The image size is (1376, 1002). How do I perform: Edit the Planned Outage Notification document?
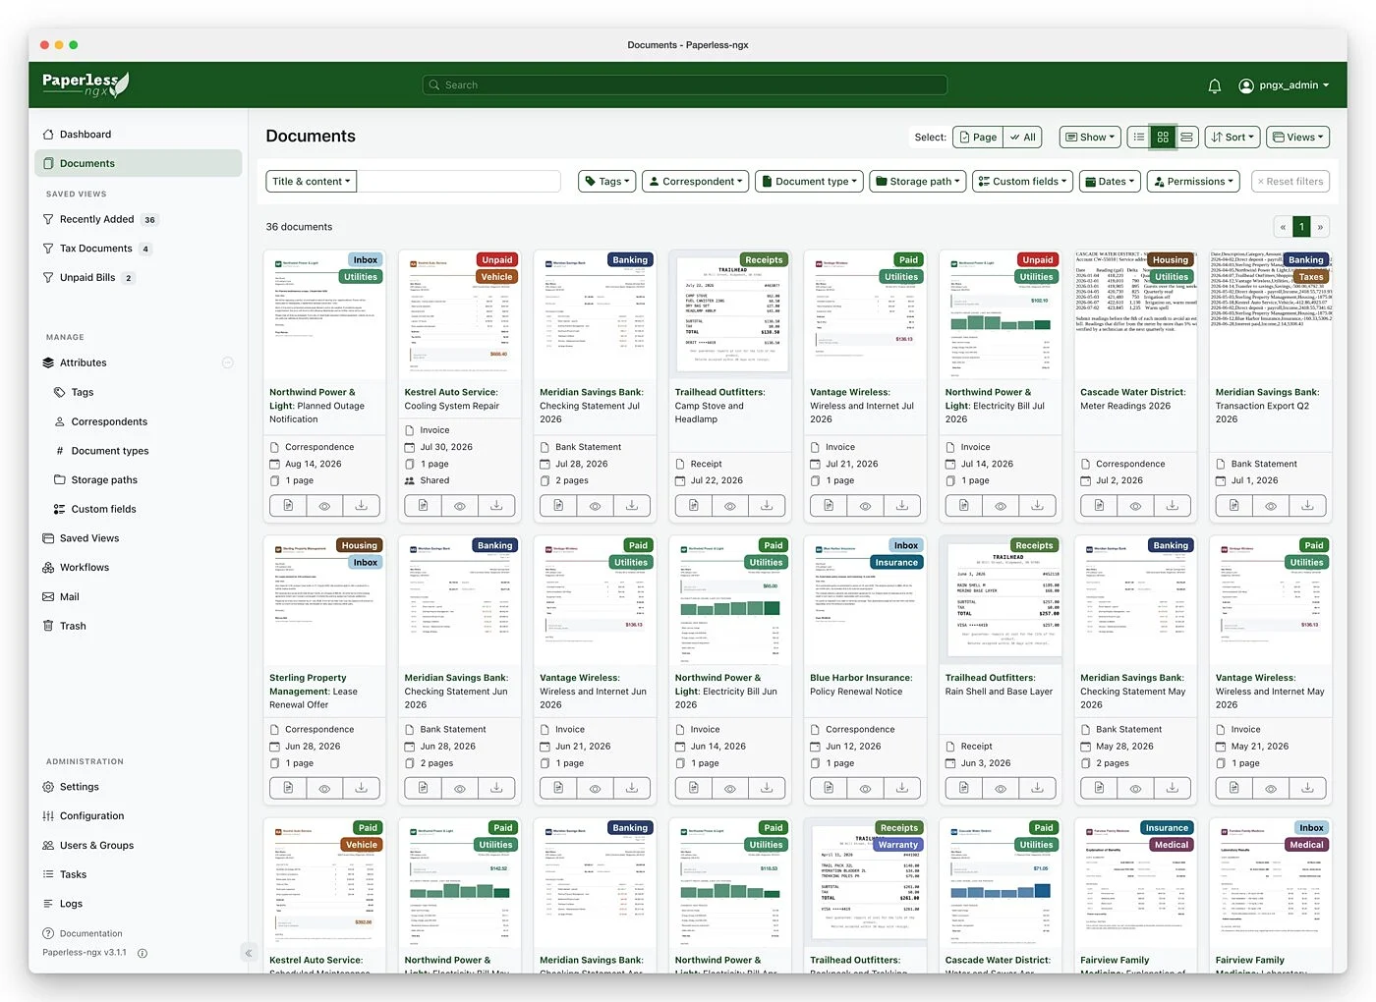pos(288,505)
